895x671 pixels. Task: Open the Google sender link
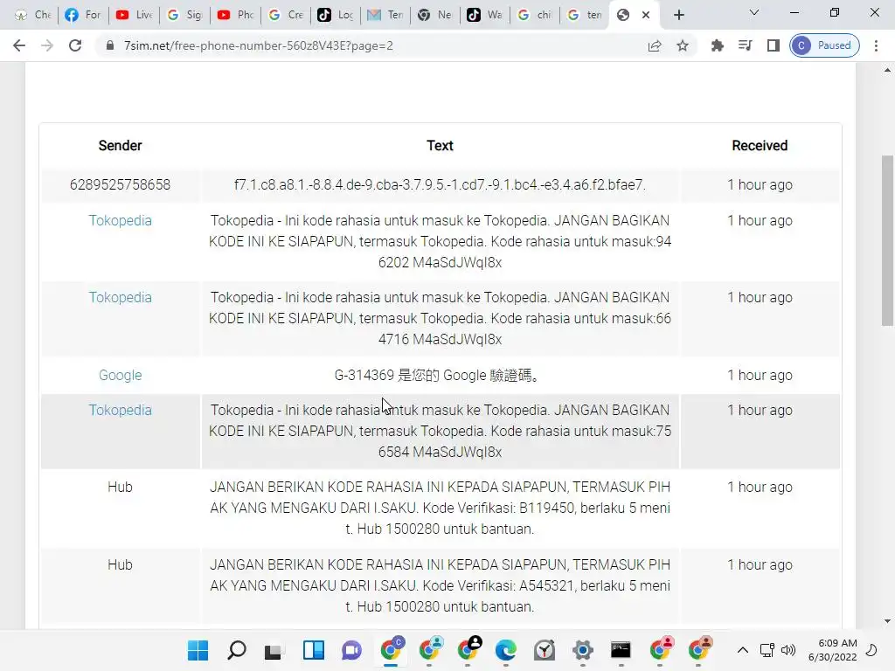pos(120,376)
